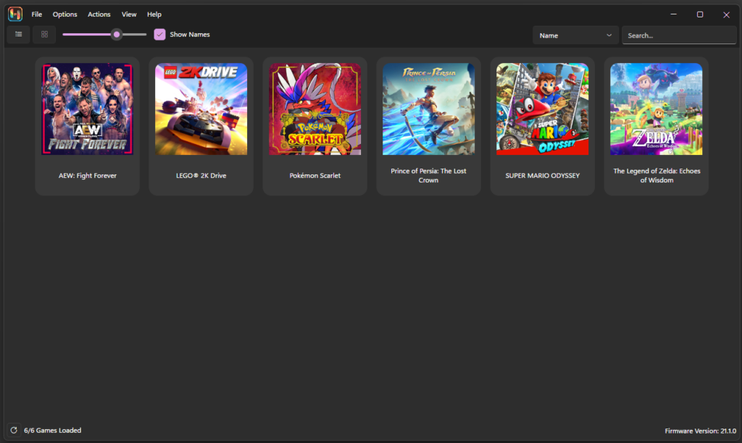Screen dimensions: 742x443
Task: Select LEGO 2K Drive cover art
Action: coord(201,109)
